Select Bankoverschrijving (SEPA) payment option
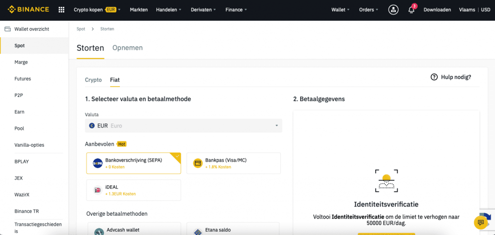The image size is (495, 235). [133, 163]
